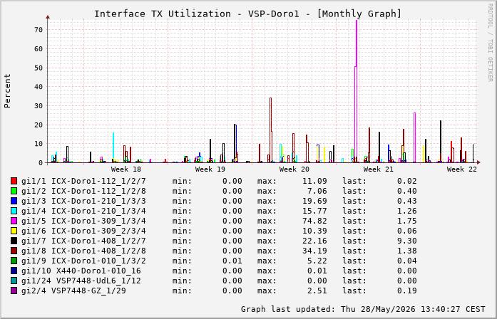Select legend label gi1/1 ICX-Doro1-112_1/2/7
The height and width of the screenshot is (319, 497).
coord(83,181)
